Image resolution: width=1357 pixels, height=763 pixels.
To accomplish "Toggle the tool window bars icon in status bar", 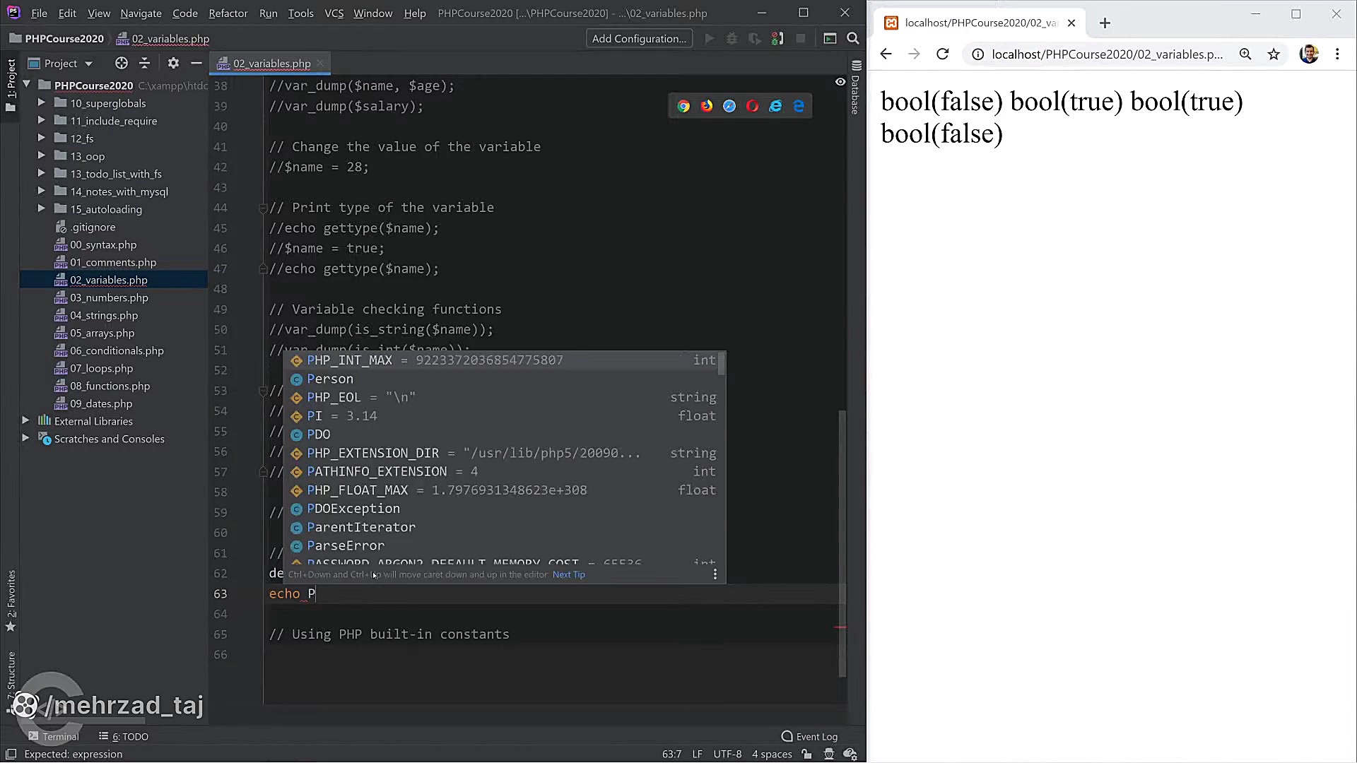I will point(11,754).
